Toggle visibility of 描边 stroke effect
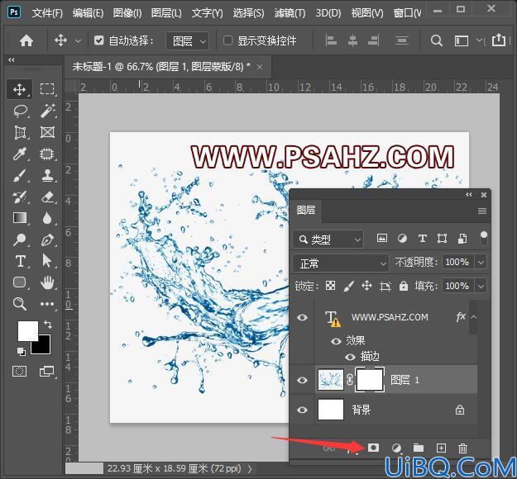Image resolution: width=517 pixels, height=479 pixels. click(x=350, y=357)
